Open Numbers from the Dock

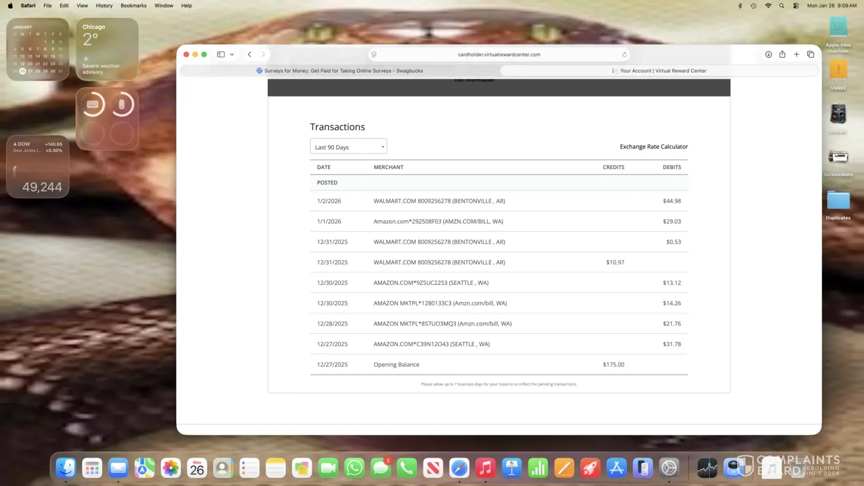(x=538, y=468)
